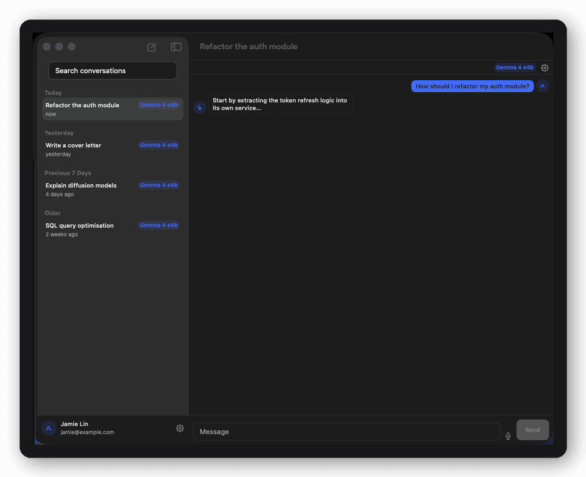This screenshot has width=586, height=477.
Task: Open account settings gear next to Jamie Lin
Action: 180,428
